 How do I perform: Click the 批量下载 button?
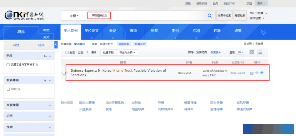(109, 52)
